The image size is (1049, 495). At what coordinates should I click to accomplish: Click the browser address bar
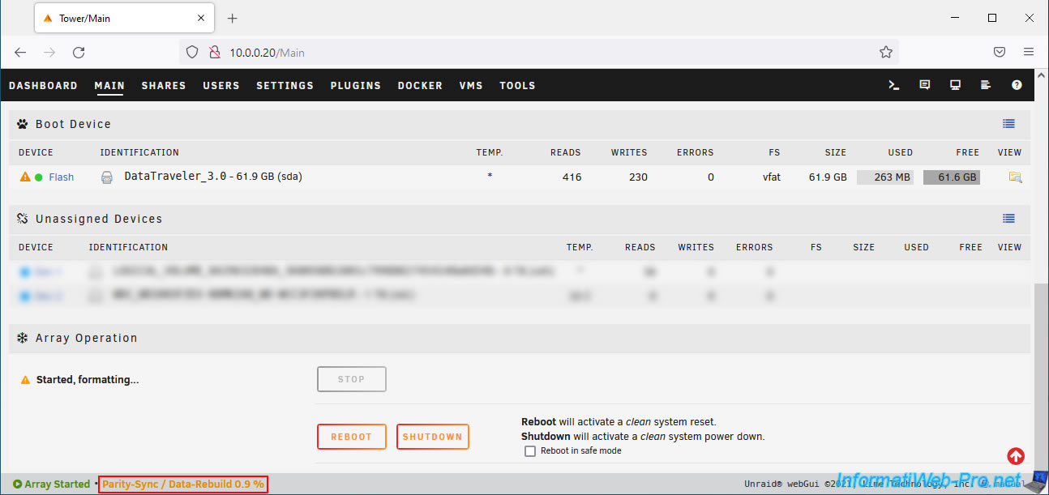(x=535, y=53)
